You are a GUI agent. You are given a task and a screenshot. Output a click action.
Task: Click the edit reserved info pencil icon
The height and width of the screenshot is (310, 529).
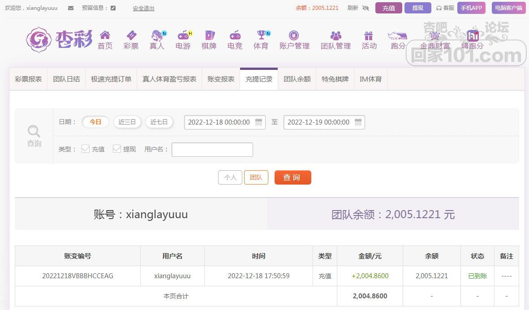[113, 8]
